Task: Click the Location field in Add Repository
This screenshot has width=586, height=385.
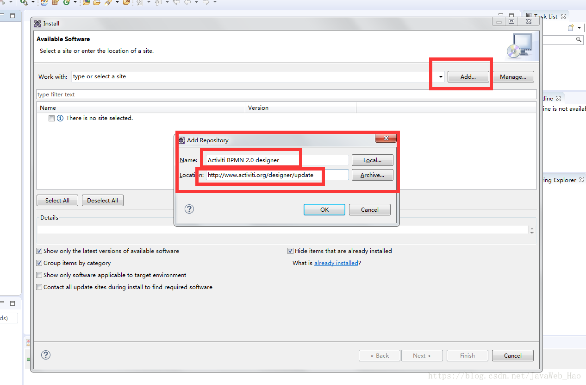Action: coord(277,175)
